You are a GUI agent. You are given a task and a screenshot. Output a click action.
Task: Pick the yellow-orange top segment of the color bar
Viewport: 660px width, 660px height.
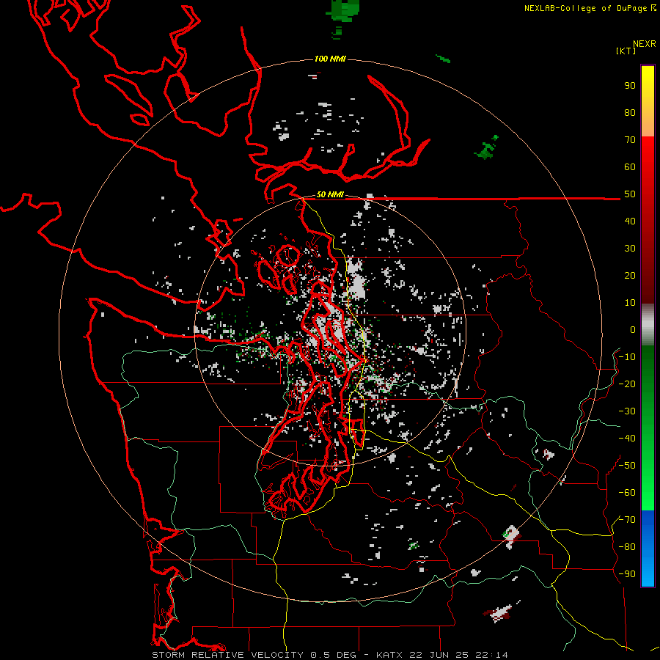coord(648,101)
